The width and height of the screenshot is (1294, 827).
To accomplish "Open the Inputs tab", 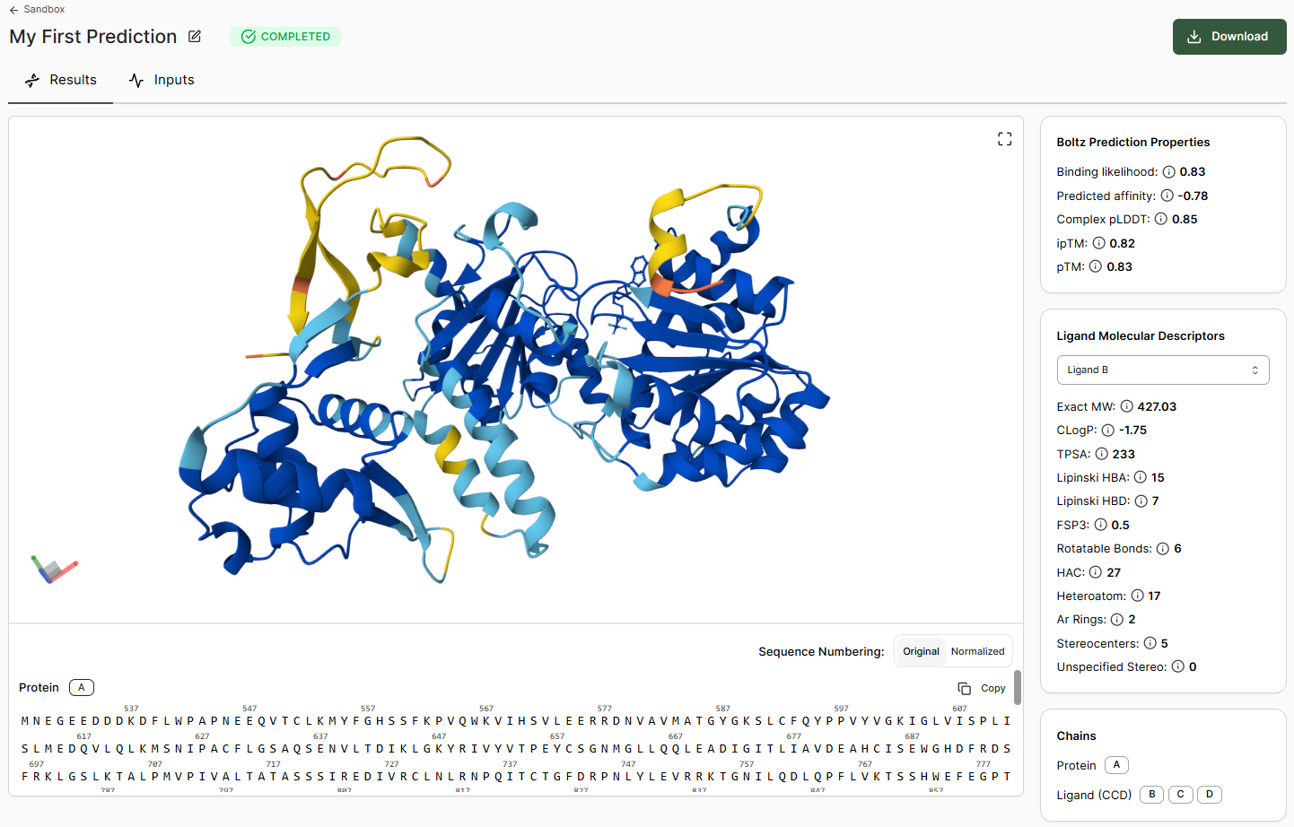I will pos(162,80).
